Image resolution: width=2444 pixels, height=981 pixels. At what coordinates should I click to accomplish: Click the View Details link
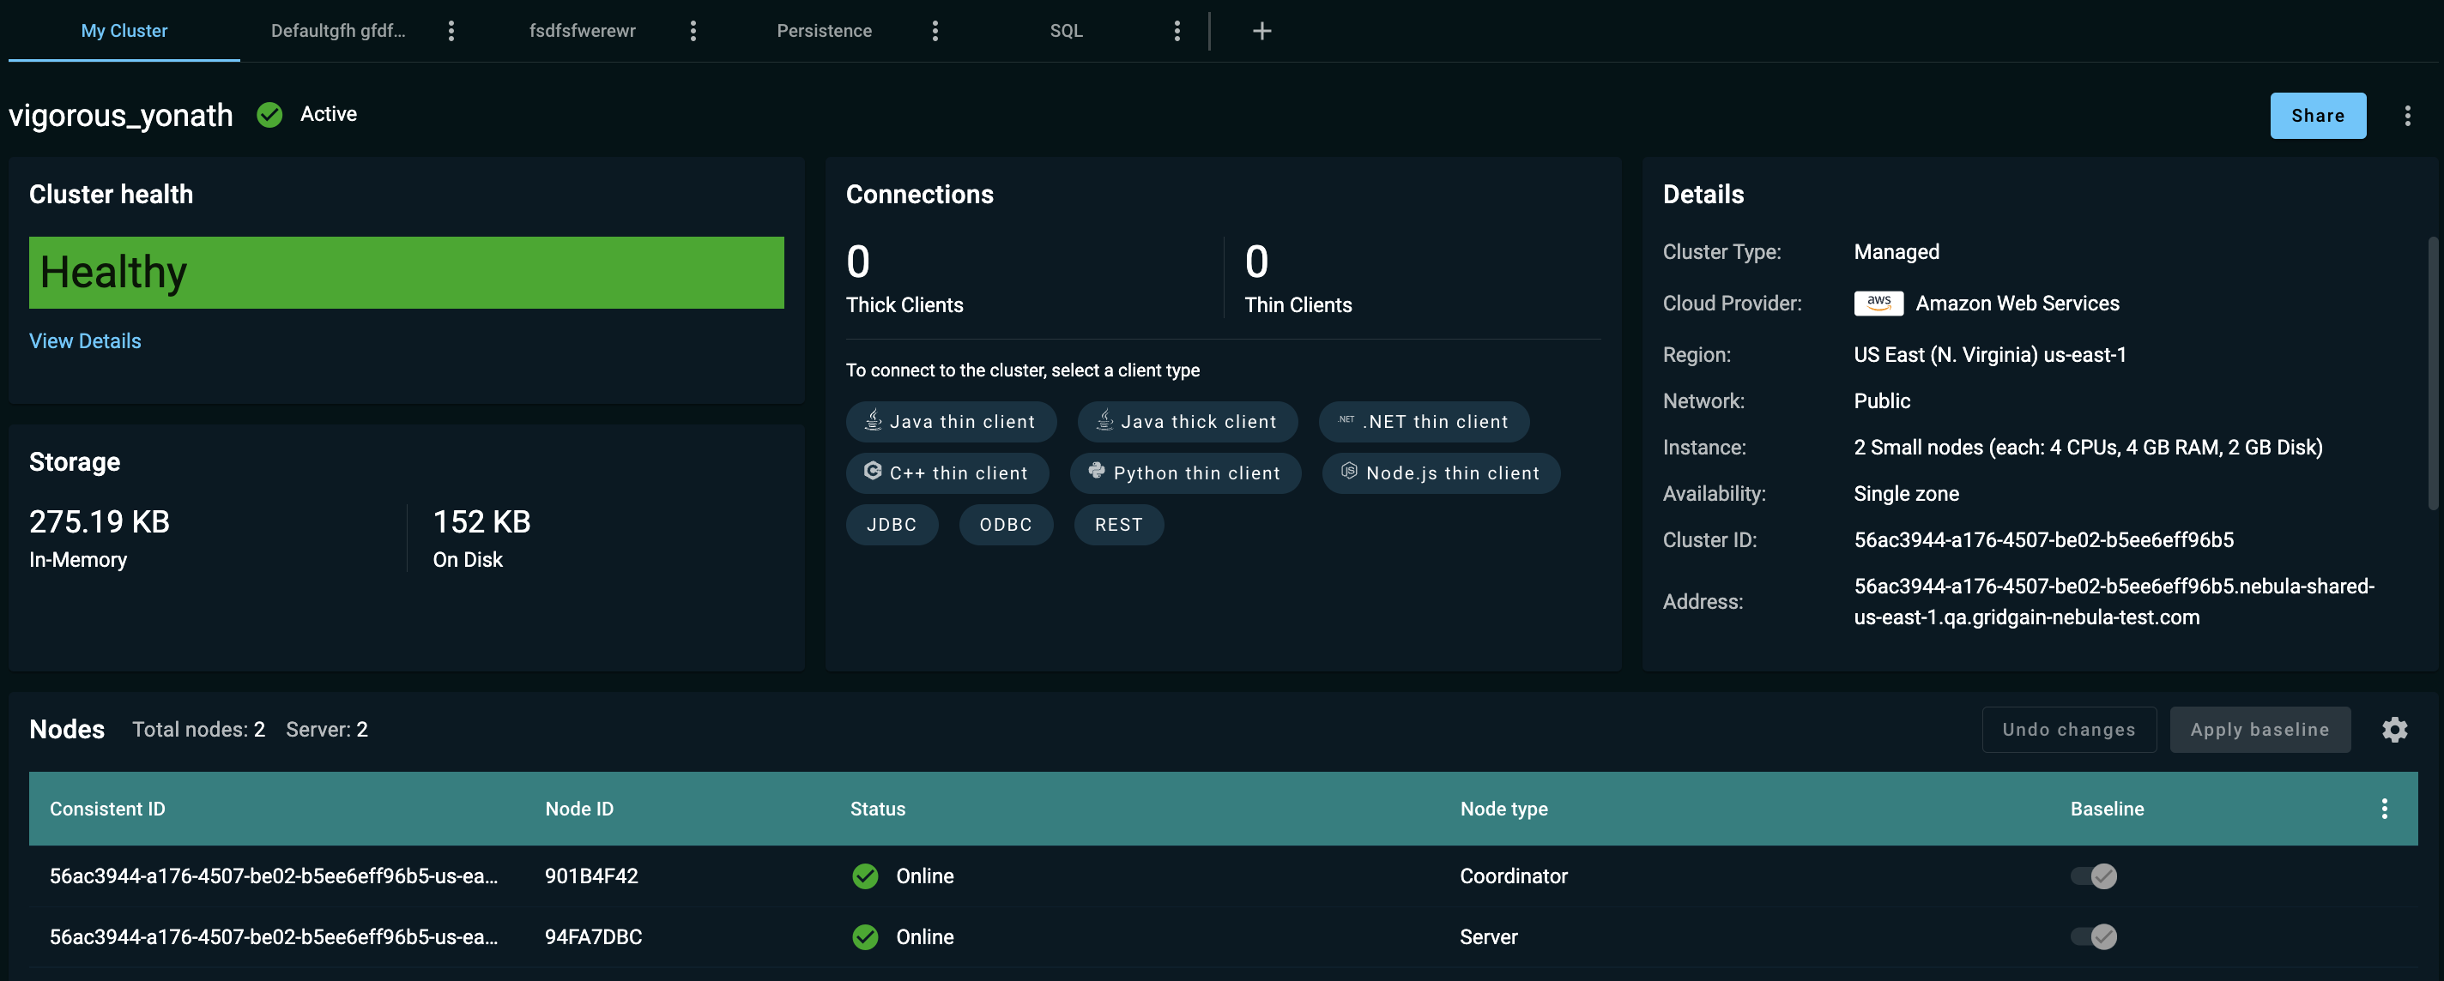click(86, 341)
